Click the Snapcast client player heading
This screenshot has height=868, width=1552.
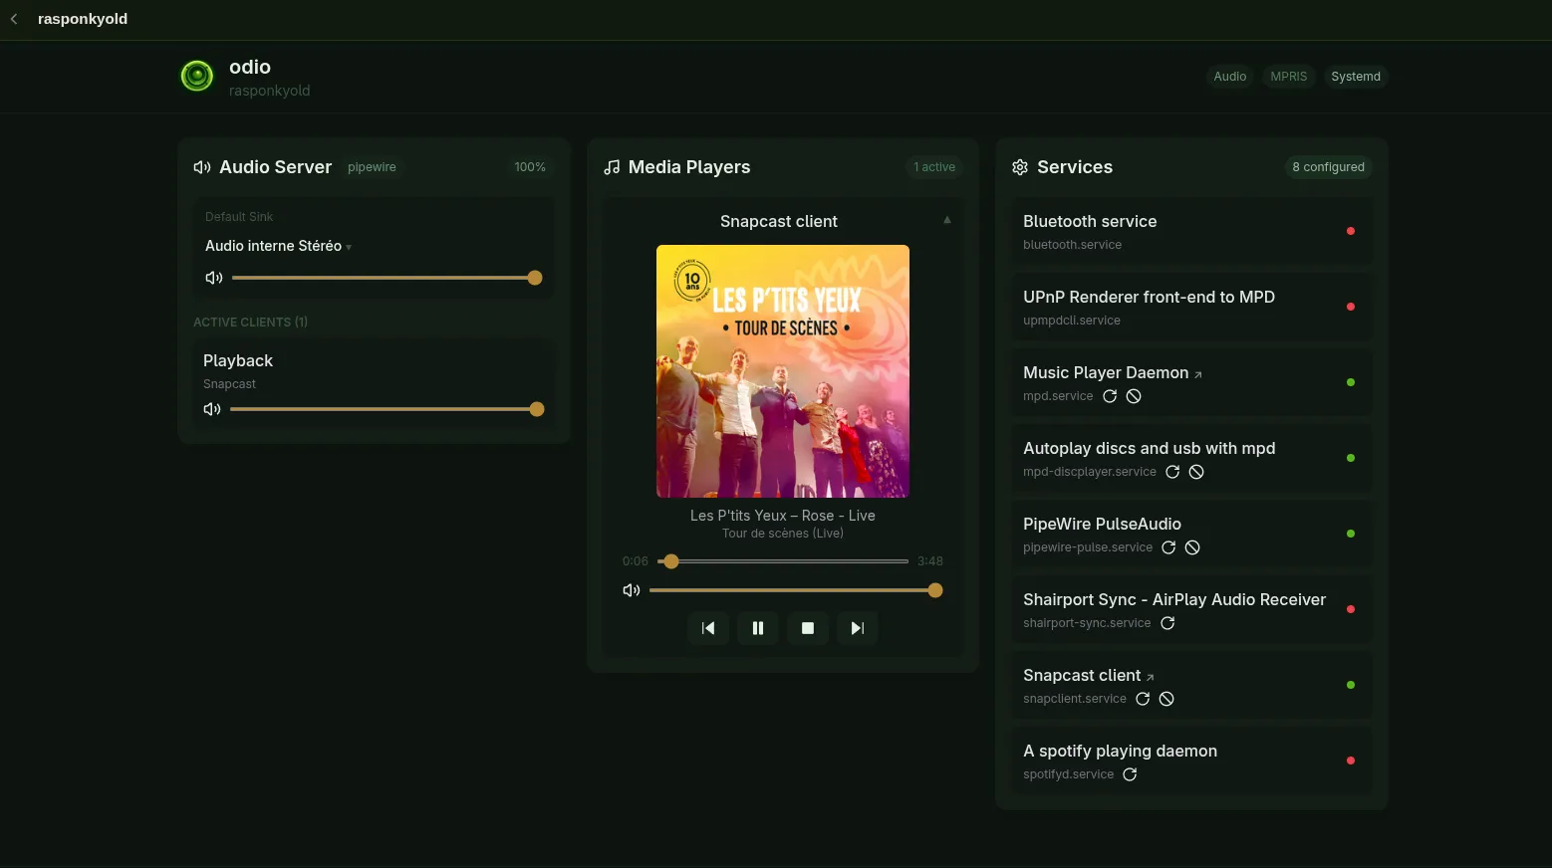(x=779, y=221)
